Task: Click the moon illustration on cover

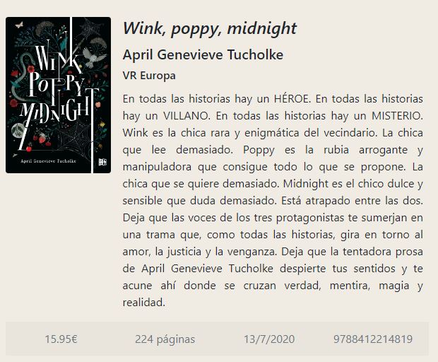Action: pos(18,130)
